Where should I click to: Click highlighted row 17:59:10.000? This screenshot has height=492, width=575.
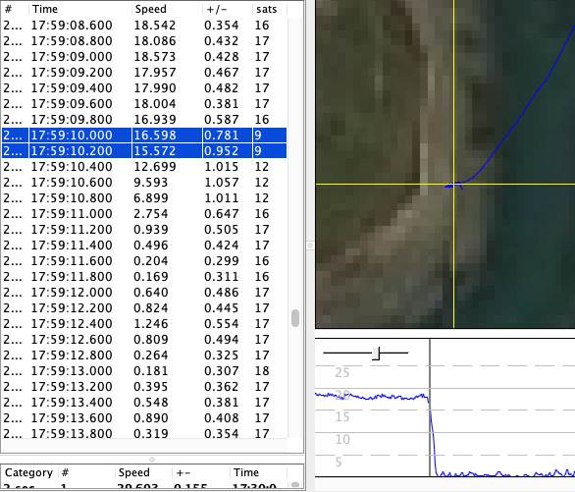pos(144,136)
